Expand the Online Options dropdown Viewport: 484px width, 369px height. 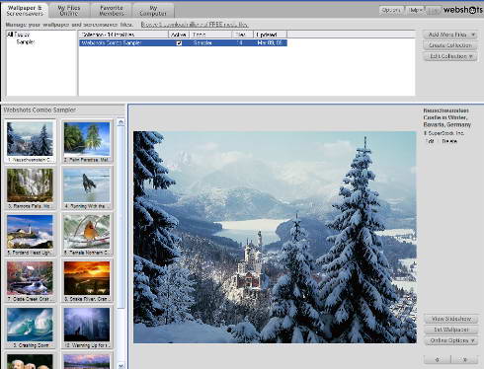(x=451, y=340)
